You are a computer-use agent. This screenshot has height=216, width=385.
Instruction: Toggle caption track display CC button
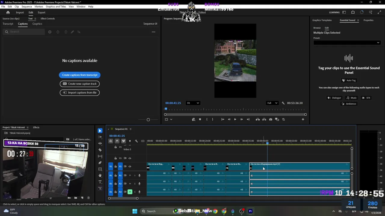pos(143,141)
